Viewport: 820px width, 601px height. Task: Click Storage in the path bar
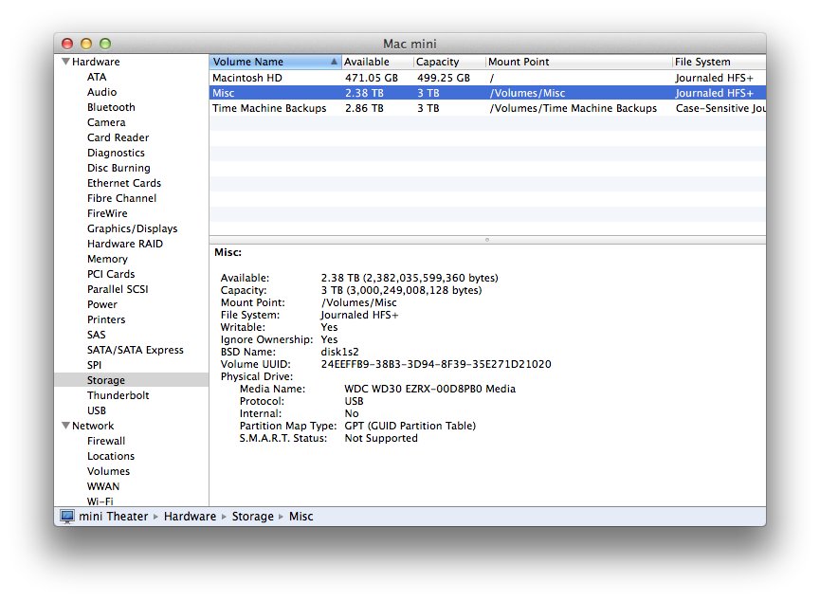(x=252, y=517)
